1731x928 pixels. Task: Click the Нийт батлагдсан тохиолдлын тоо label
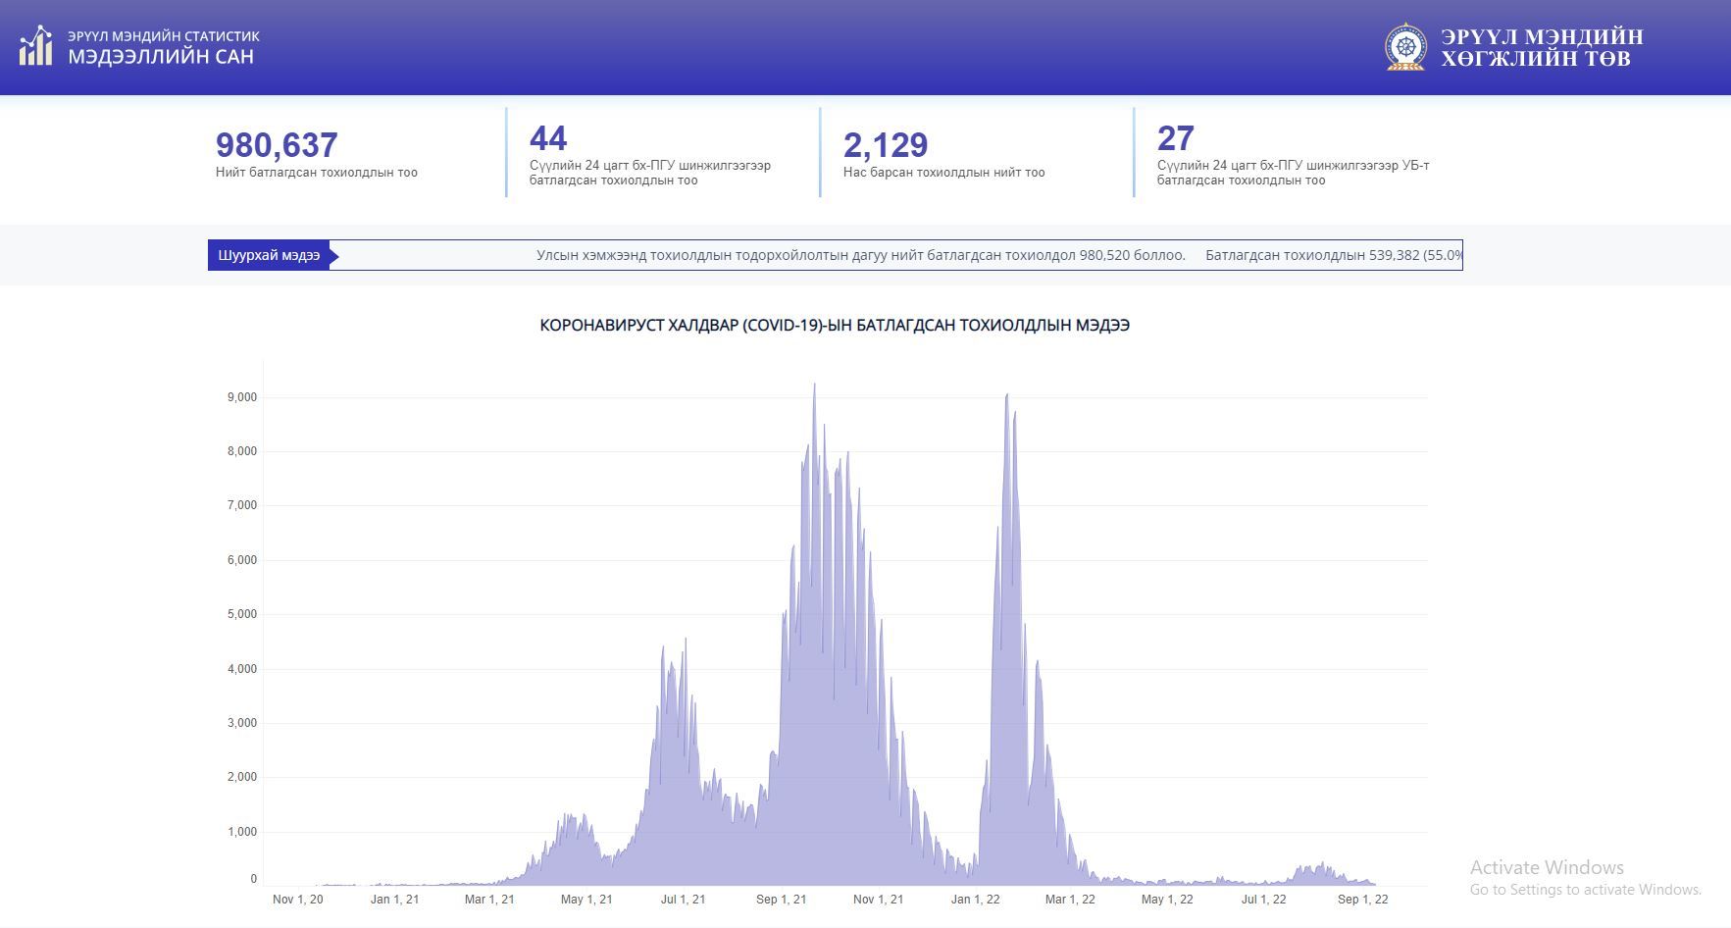point(317,173)
